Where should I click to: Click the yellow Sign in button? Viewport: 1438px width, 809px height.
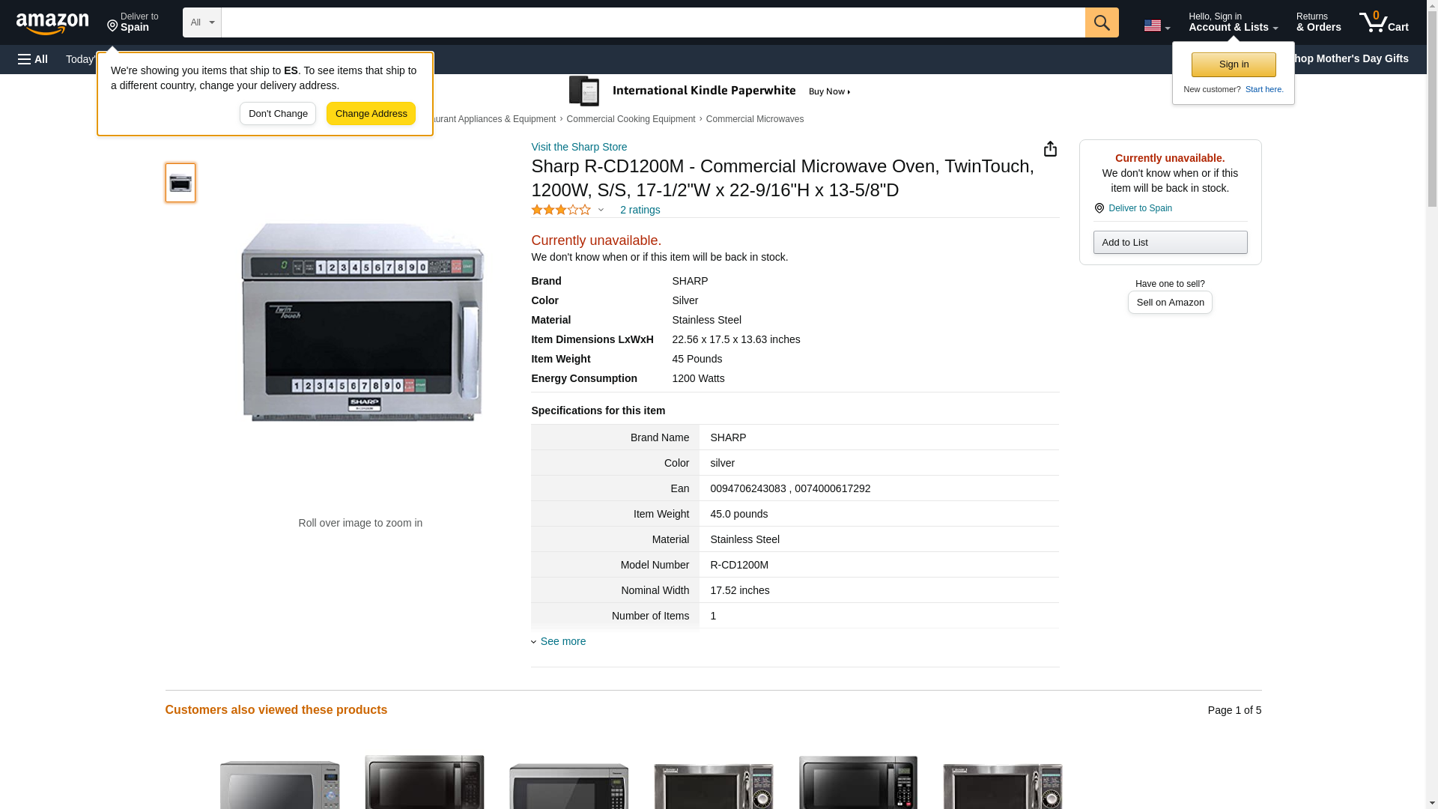click(x=1233, y=64)
